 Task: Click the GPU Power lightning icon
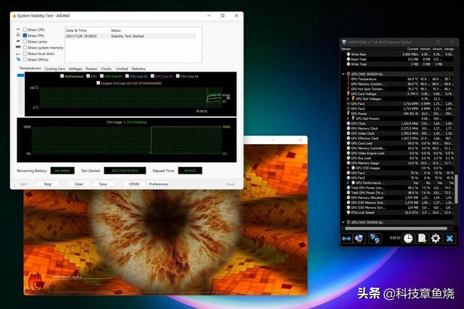click(348, 114)
